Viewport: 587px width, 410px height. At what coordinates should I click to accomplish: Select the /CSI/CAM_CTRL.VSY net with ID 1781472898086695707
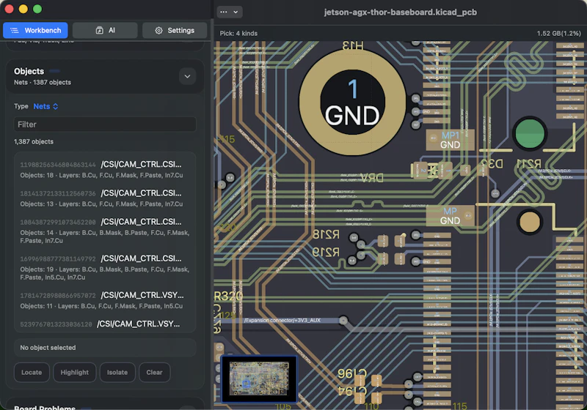point(105,300)
